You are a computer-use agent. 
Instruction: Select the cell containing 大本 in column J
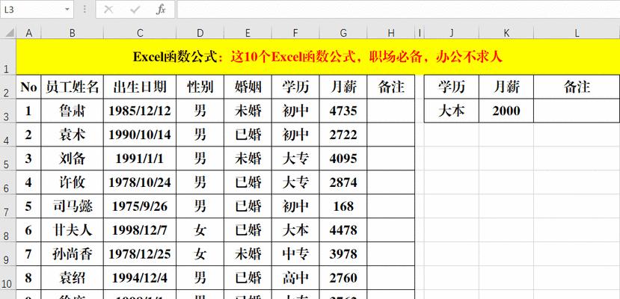pos(451,111)
